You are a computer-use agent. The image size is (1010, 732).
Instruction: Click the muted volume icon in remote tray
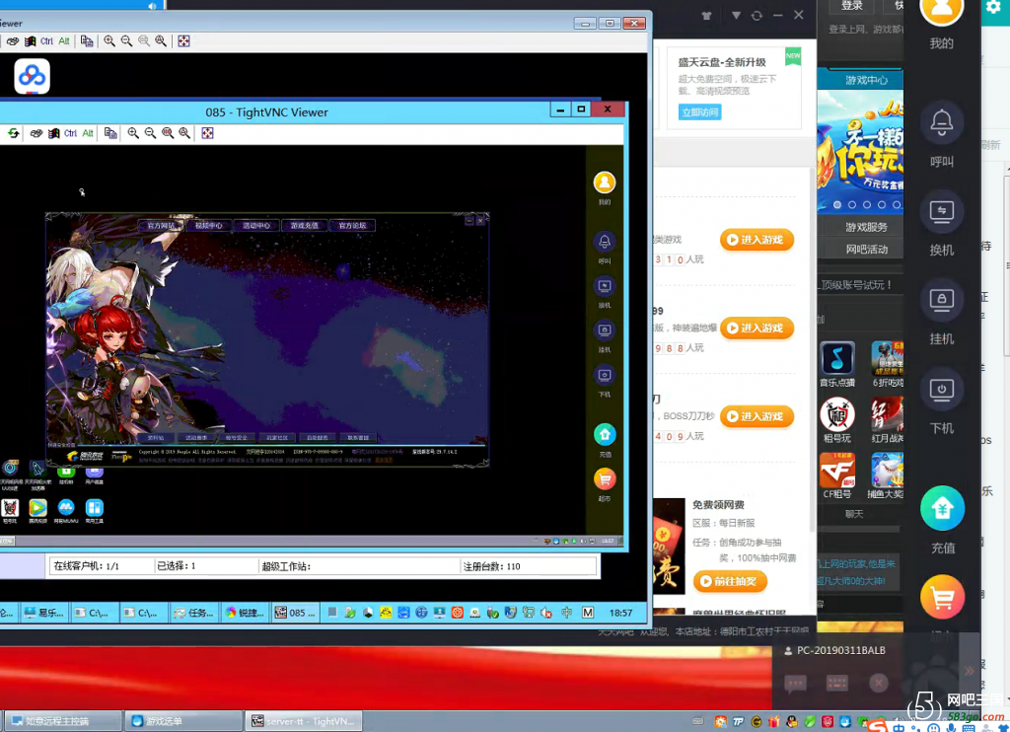[546, 613]
